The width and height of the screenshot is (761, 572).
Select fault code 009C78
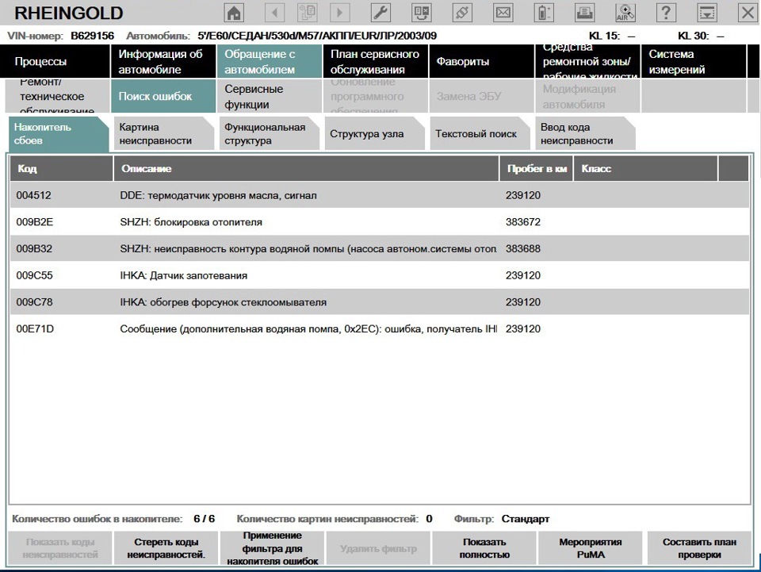pyautogui.click(x=34, y=302)
